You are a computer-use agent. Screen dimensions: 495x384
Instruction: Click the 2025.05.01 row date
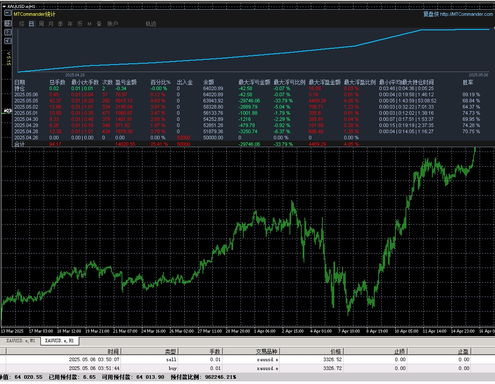point(26,113)
